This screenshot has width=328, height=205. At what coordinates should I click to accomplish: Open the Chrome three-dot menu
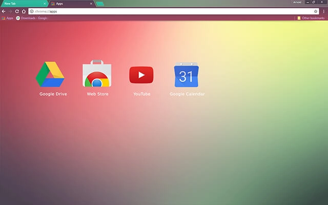pyautogui.click(x=323, y=11)
